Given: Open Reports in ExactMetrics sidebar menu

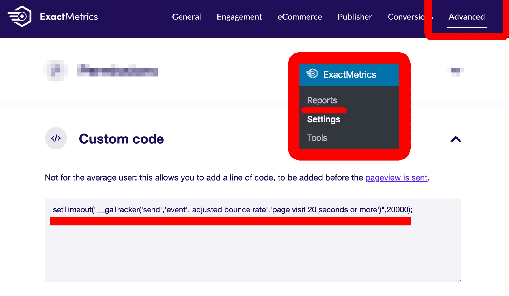Looking at the screenshot, I should tap(322, 100).
